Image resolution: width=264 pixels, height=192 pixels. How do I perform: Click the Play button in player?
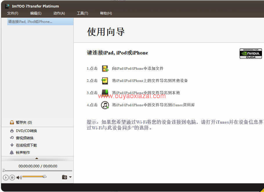click(x=6, y=177)
